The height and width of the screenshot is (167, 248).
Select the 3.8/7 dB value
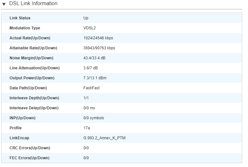(x=91, y=68)
